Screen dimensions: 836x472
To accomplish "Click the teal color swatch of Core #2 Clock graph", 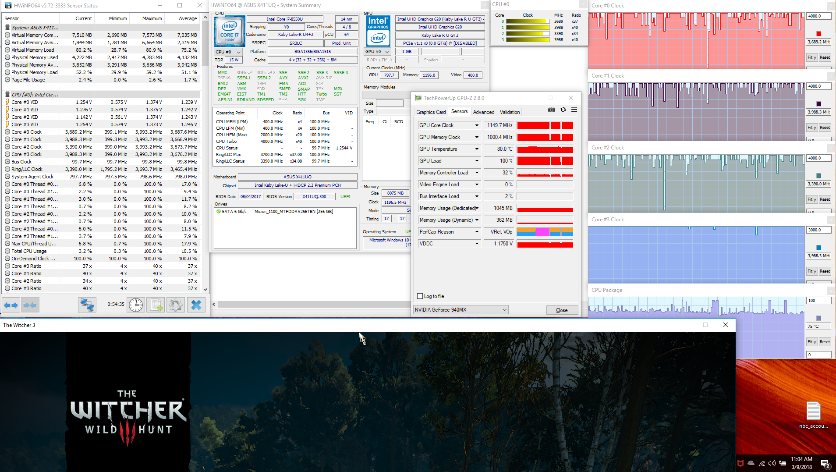I will 818,176.
